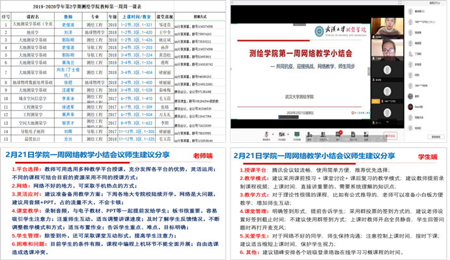
Task: Click David's avatar in member list
Action: pyautogui.click(x=409, y=105)
